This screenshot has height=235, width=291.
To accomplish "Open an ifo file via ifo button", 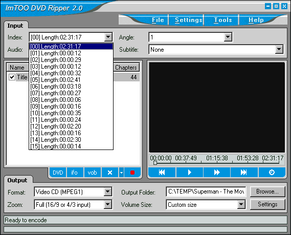I will (x=75, y=173).
